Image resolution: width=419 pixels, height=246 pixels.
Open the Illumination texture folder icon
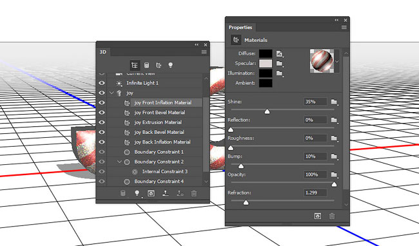(x=280, y=73)
